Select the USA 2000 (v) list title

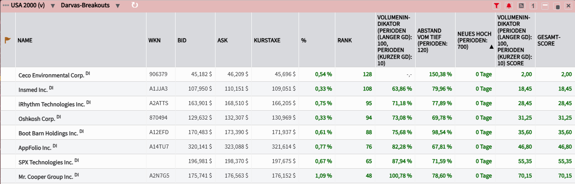point(28,5)
